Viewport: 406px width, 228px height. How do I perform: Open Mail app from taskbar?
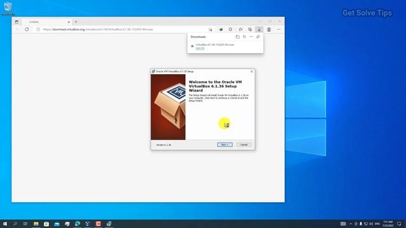pos(56,224)
